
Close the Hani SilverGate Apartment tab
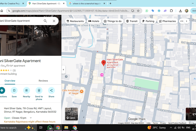(64, 4)
